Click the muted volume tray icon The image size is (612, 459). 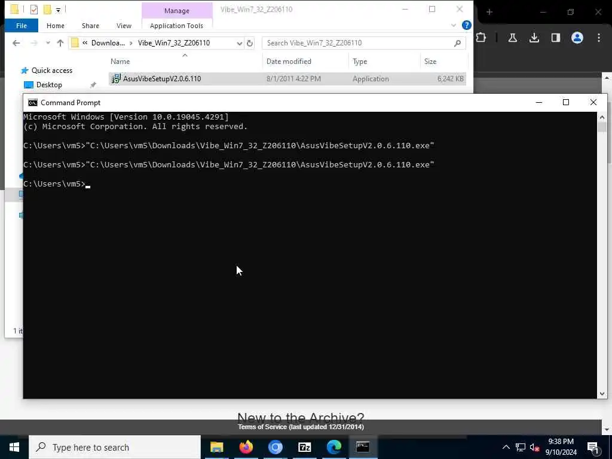coord(534,447)
